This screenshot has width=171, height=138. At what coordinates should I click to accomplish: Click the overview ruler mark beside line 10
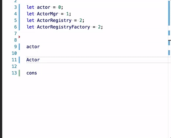point(169,53)
